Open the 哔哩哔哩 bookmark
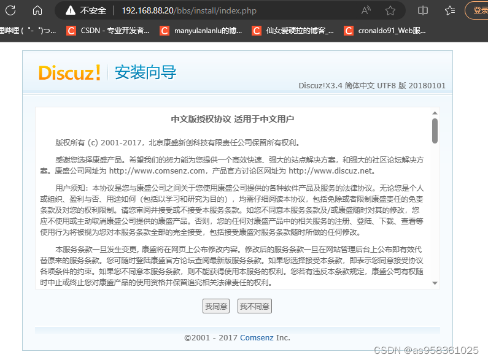Image resolution: width=488 pixels, height=360 pixels. point(28,31)
